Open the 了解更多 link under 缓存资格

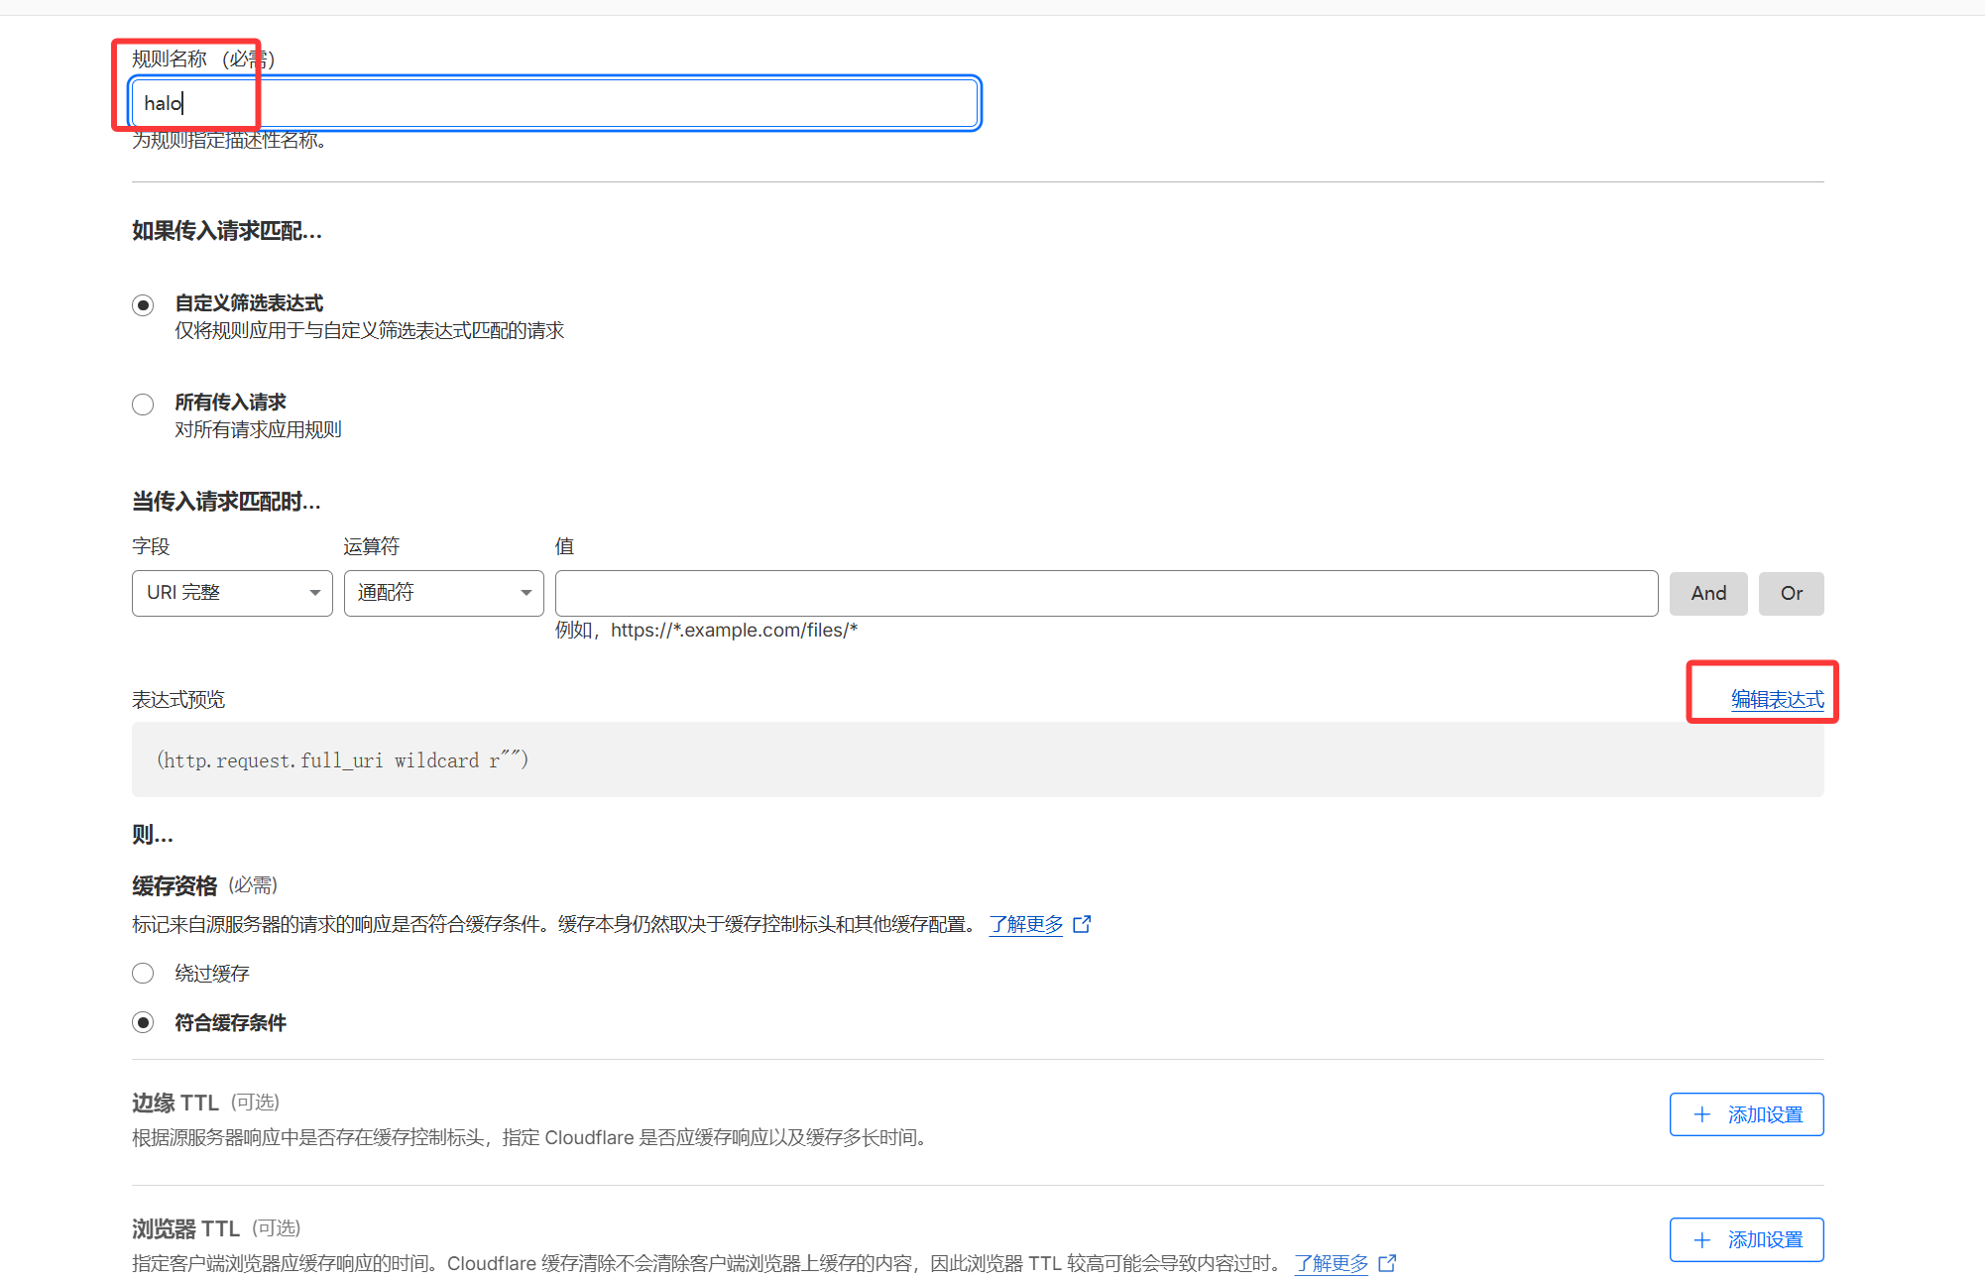(1025, 924)
